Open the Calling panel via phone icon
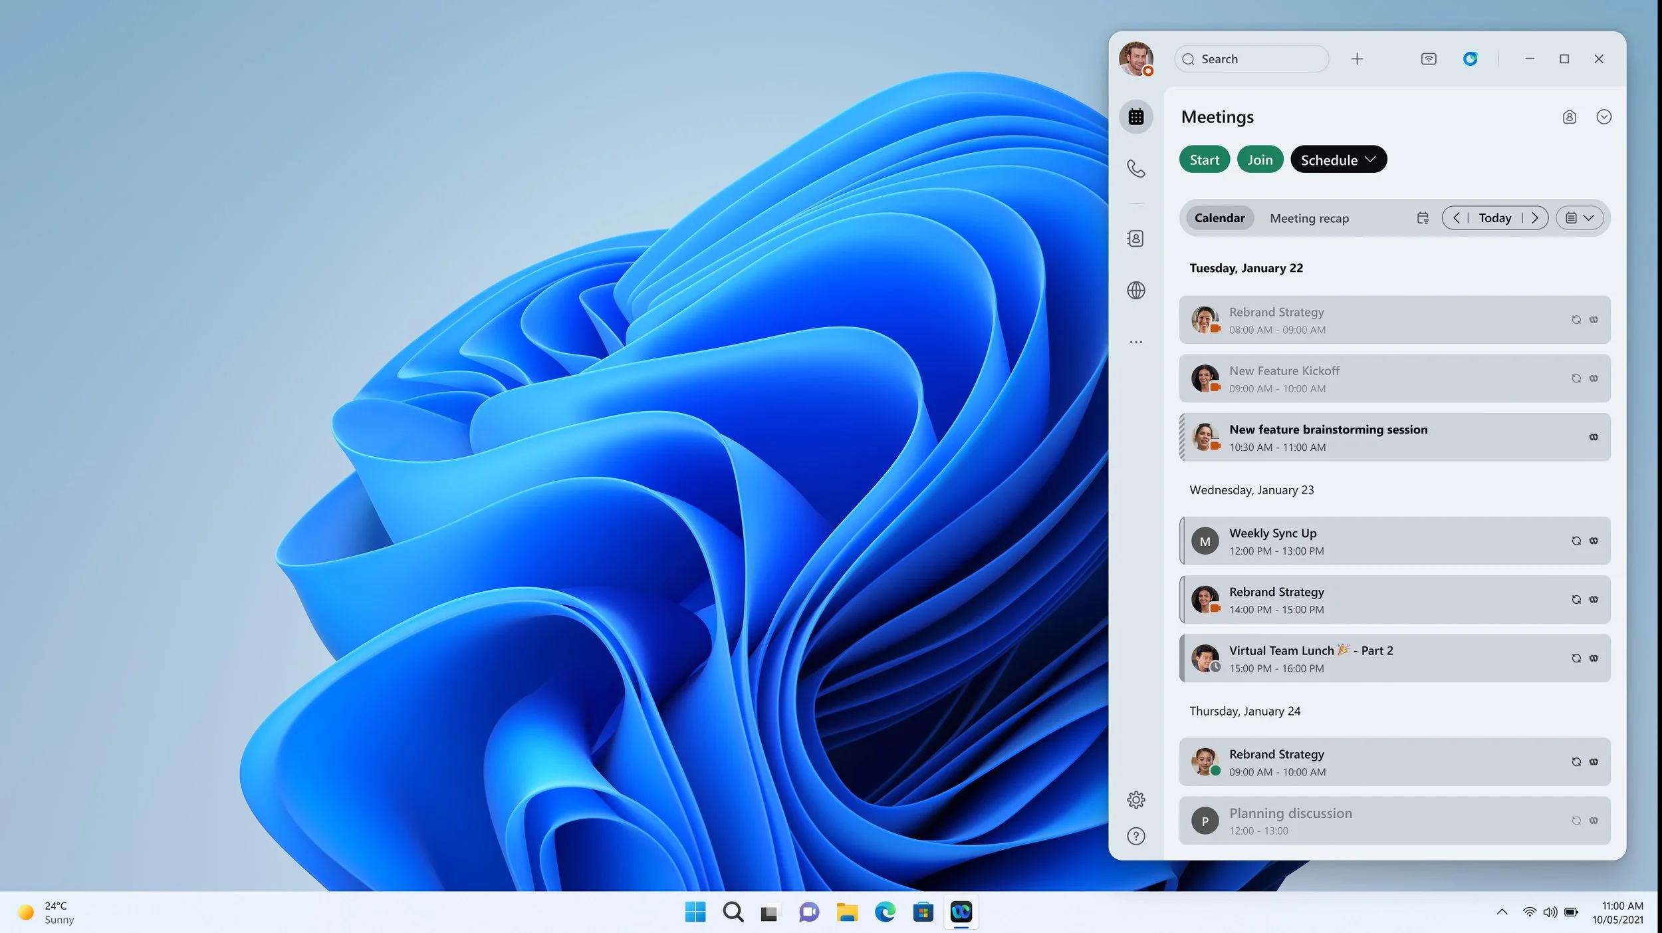The image size is (1662, 933). pyautogui.click(x=1136, y=170)
